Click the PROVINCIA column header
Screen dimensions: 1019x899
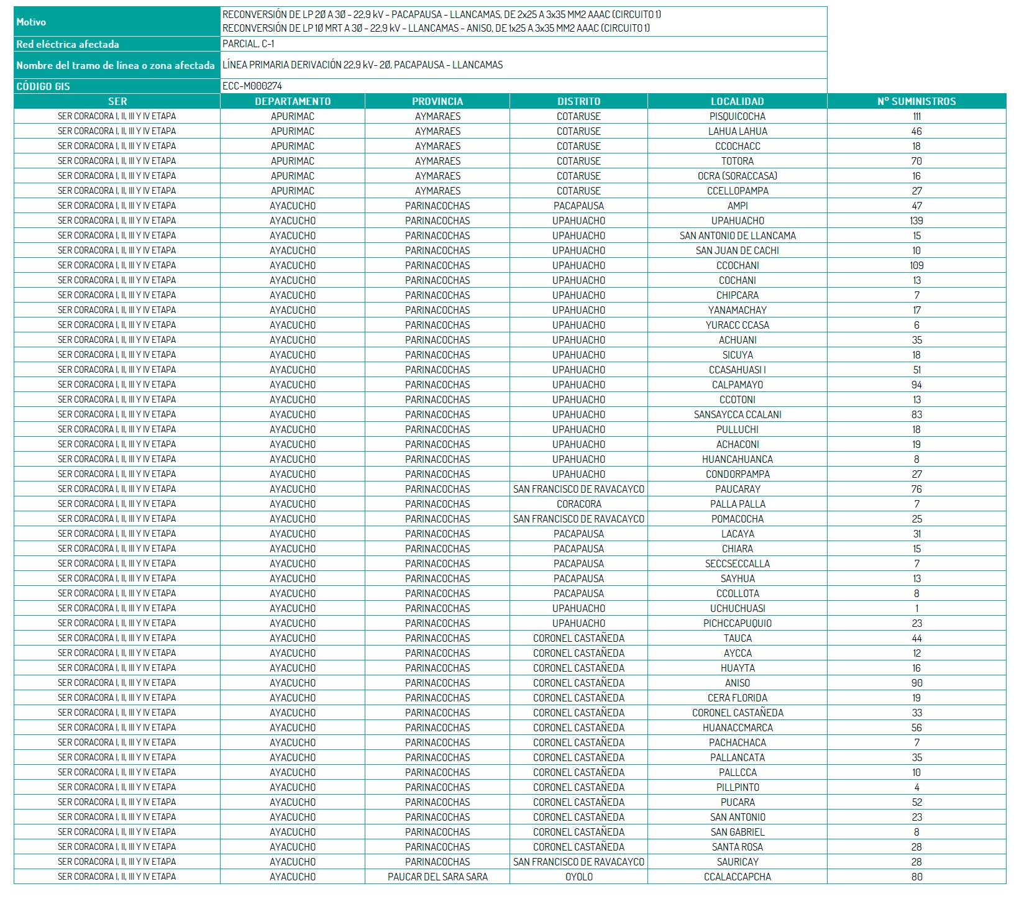tap(437, 101)
